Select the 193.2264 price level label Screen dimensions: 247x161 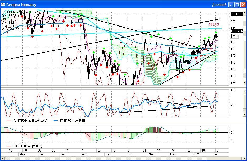click(236, 31)
